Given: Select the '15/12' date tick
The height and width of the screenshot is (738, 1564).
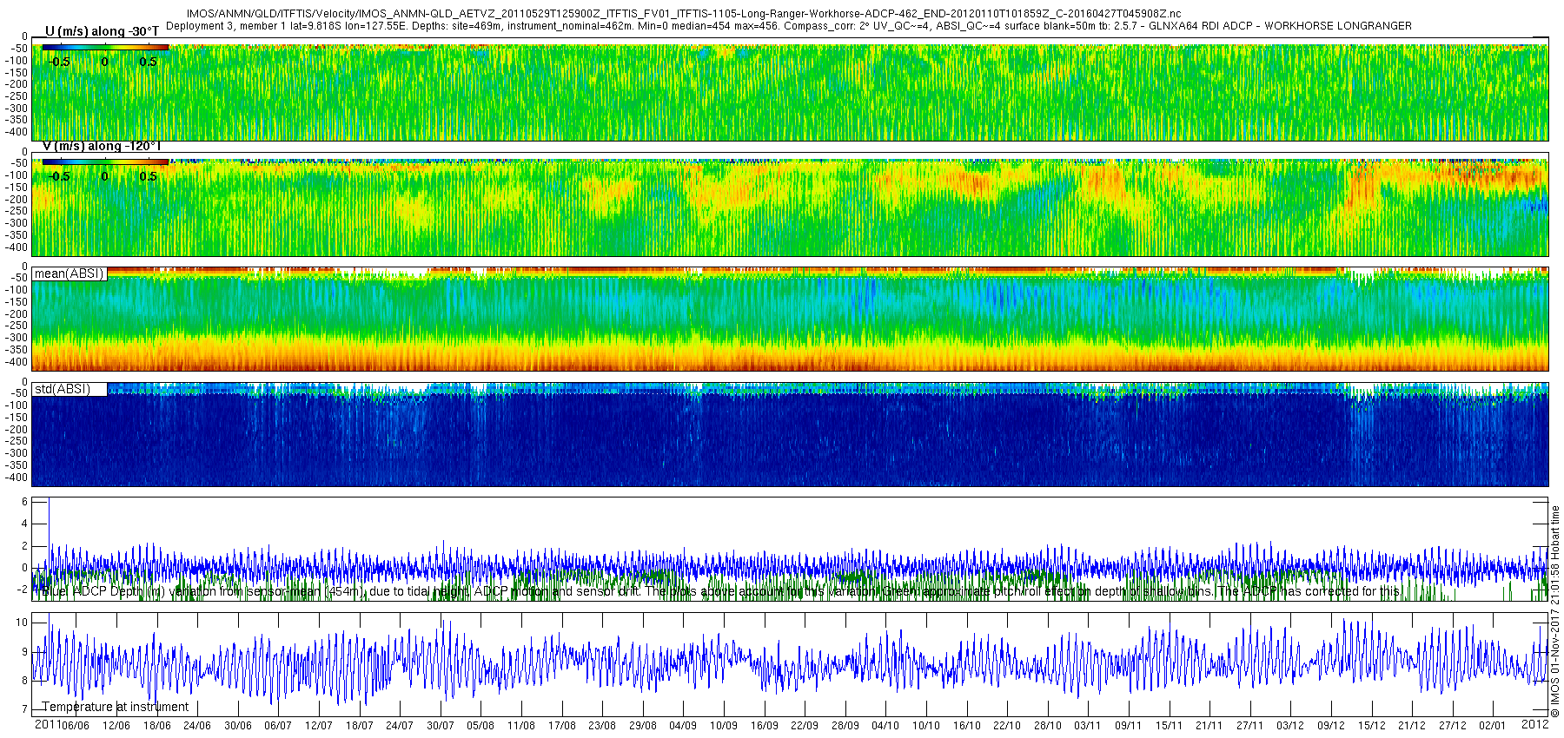Looking at the screenshot, I should coord(1372,726).
